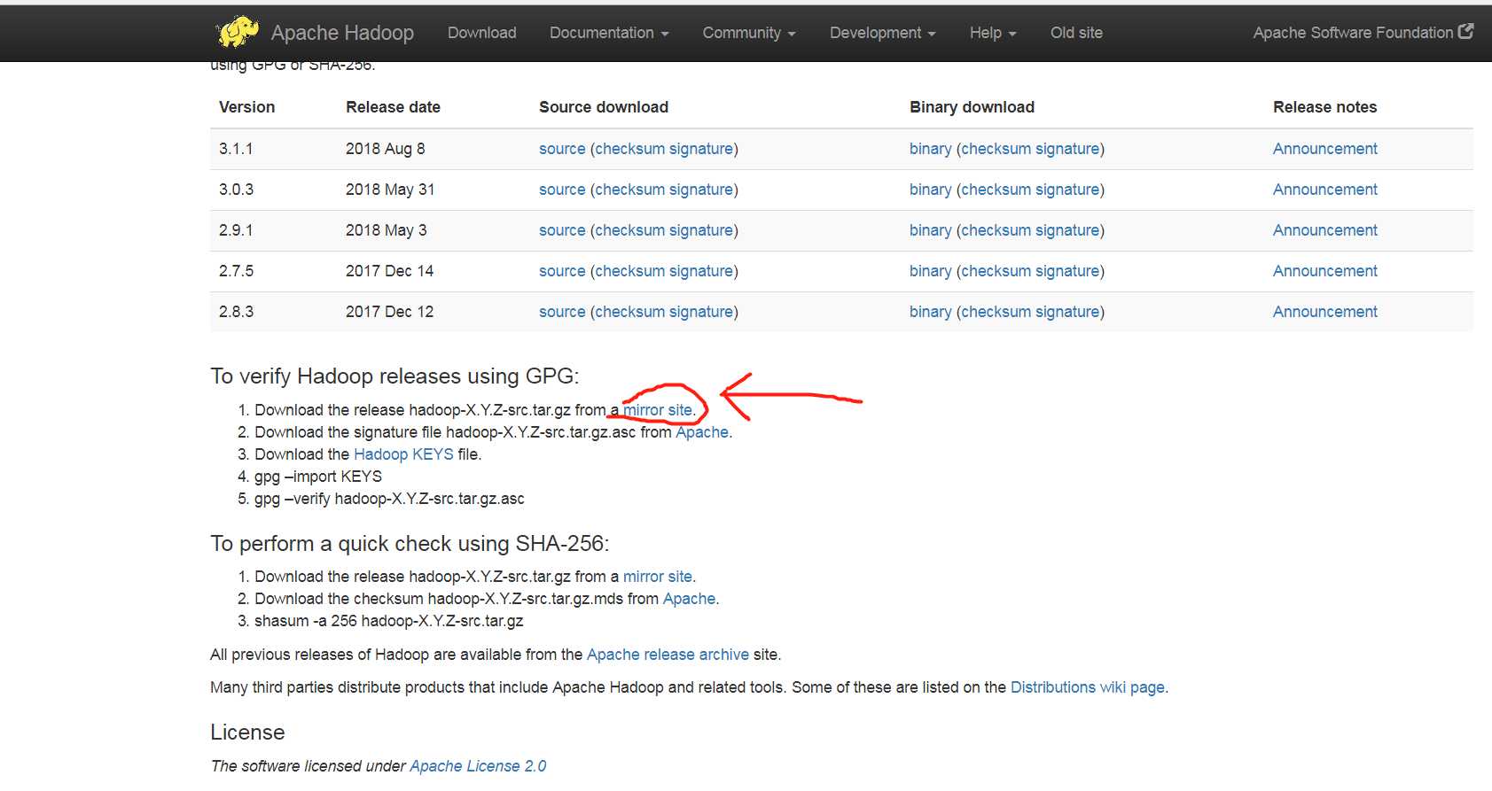Open Apache Software Foundation link text
Image resolution: width=1492 pixels, height=791 pixels.
1353,33
